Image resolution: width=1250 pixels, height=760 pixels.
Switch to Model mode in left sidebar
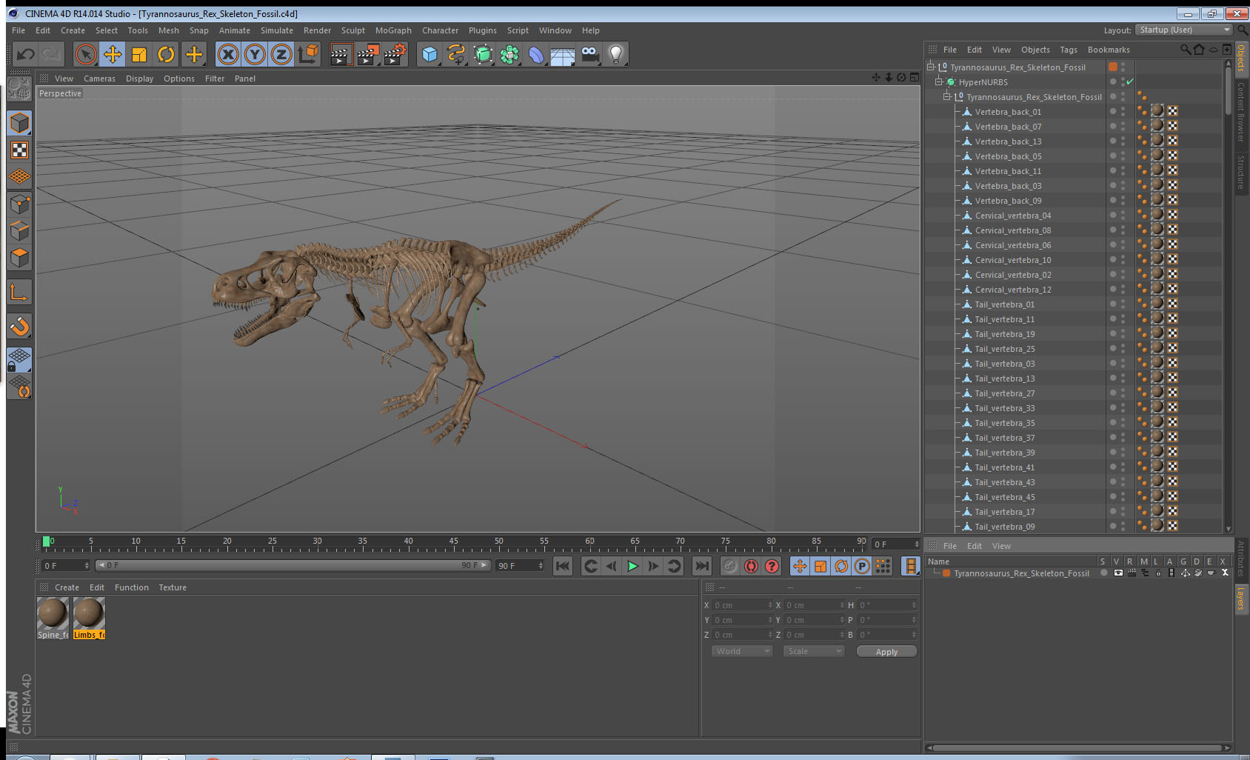[x=20, y=123]
